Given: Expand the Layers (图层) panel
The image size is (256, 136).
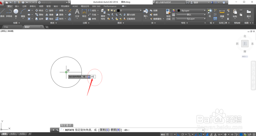Looking at the screenshot, I should coord(121,23).
